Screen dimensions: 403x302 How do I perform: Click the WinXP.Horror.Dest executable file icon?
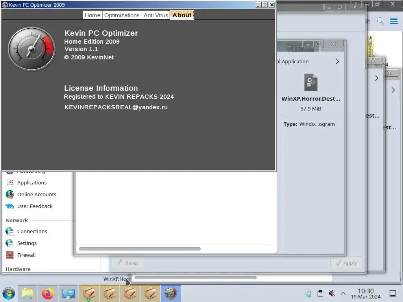pos(311,82)
